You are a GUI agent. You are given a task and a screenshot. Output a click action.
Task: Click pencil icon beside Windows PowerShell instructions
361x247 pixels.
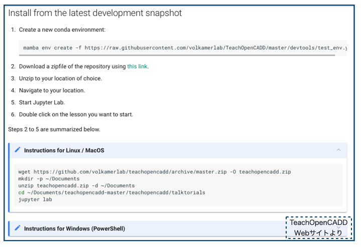coord(18,228)
